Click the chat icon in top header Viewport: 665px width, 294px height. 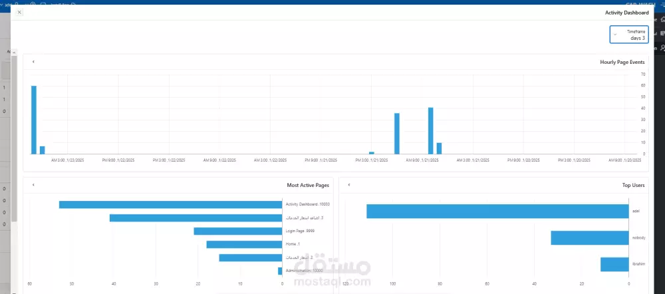coord(43,3)
